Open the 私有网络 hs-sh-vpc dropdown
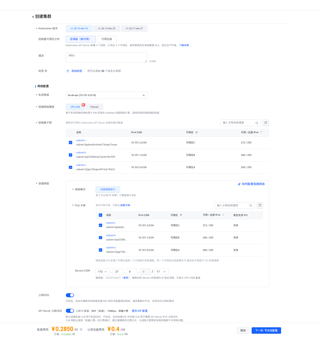 tap(106, 95)
